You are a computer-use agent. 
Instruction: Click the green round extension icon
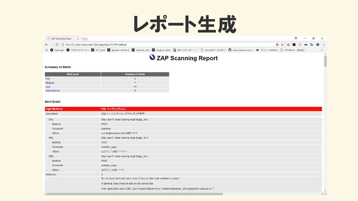click(x=317, y=45)
